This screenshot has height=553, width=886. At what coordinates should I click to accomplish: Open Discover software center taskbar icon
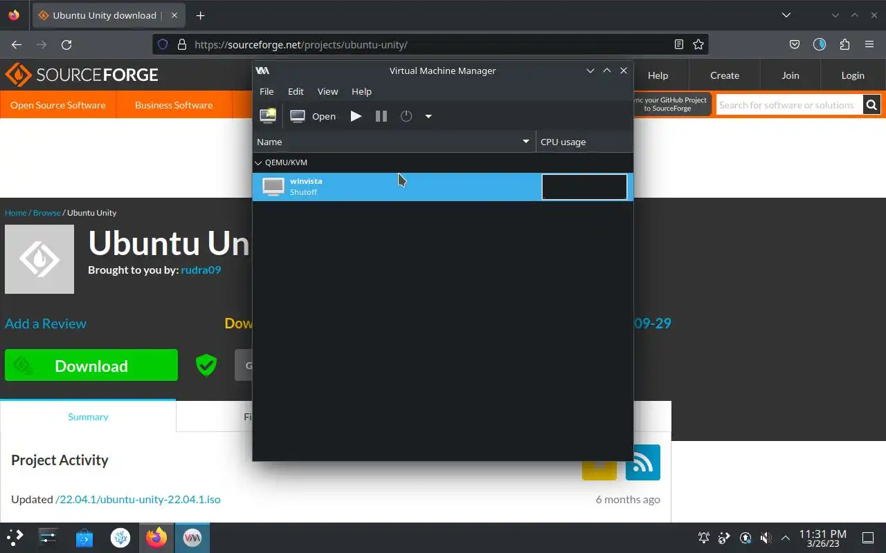pos(84,537)
